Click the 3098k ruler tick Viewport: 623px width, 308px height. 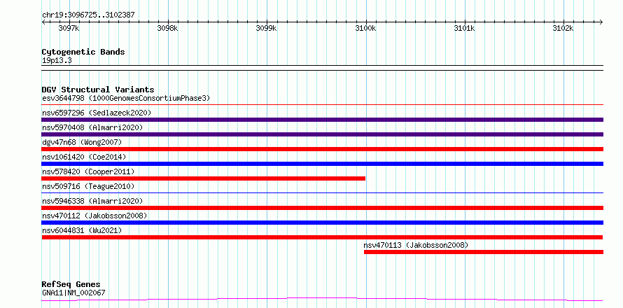pyautogui.click(x=169, y=29)
